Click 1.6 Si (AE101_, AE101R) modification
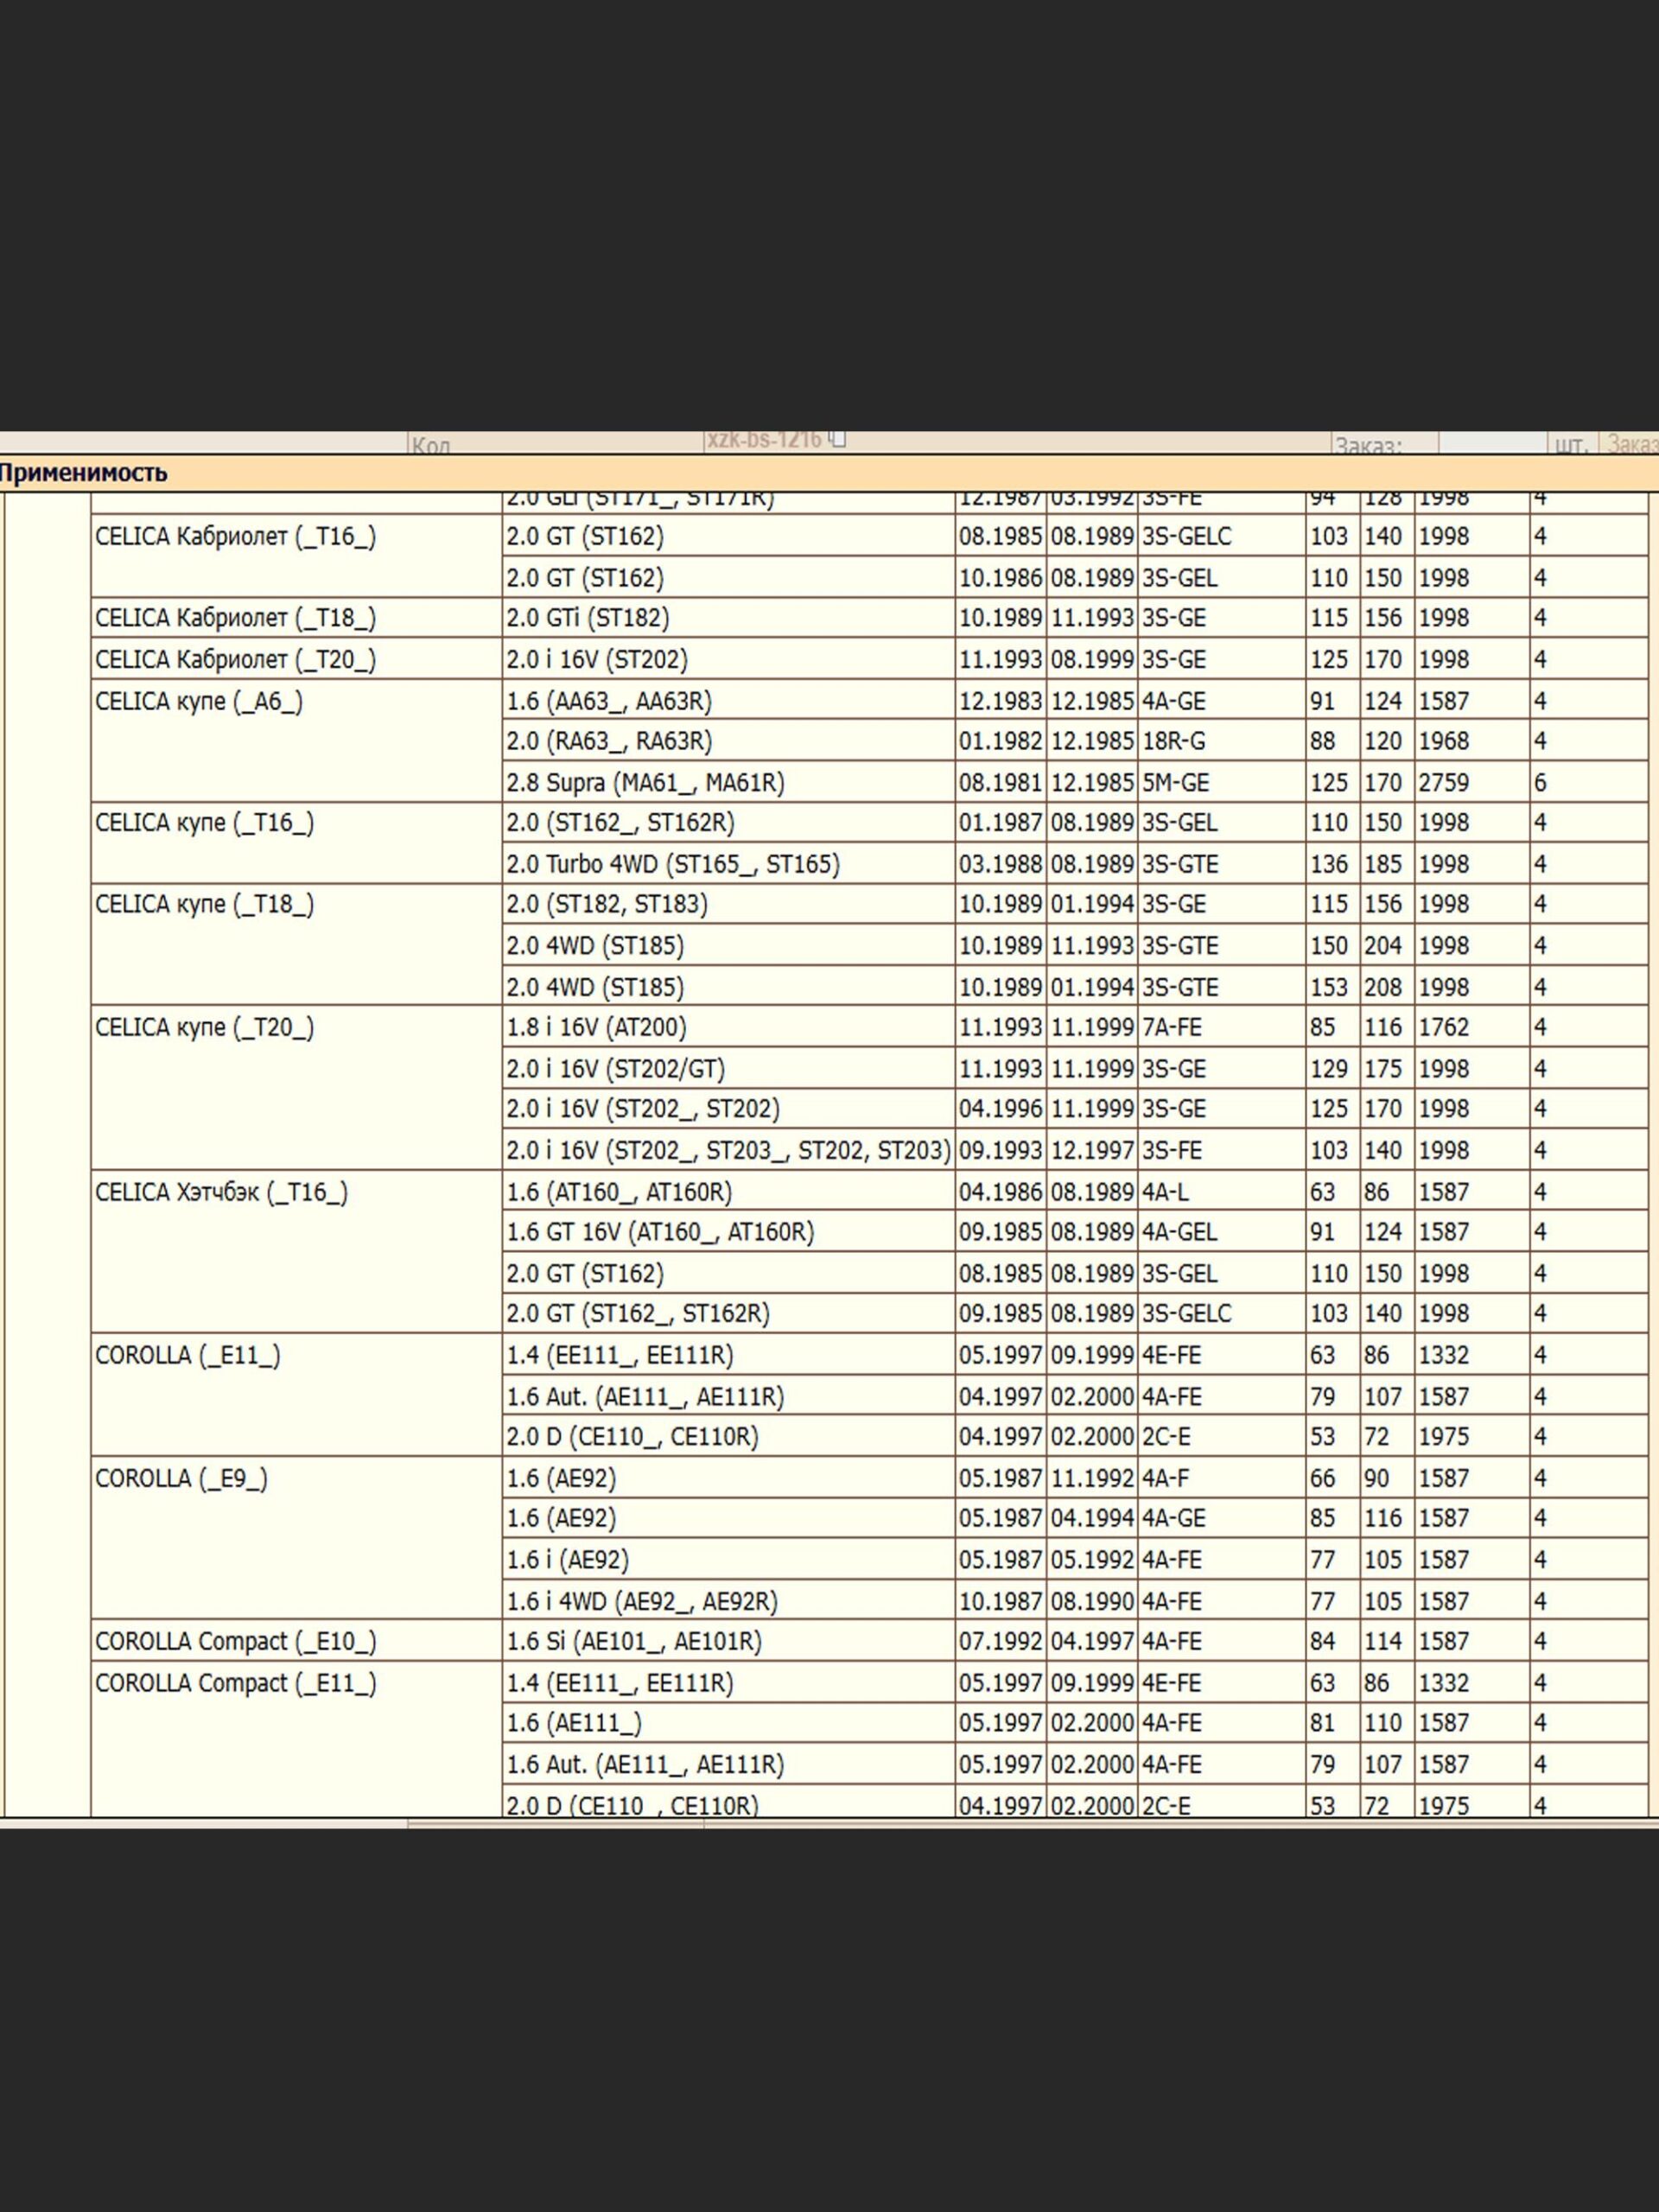Viewport: 1659px width, 2212px height. 633,1642
